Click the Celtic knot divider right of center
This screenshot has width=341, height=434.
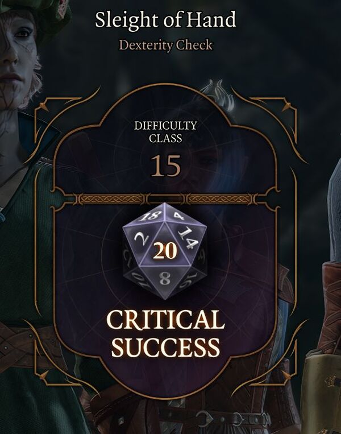(219, 199)
